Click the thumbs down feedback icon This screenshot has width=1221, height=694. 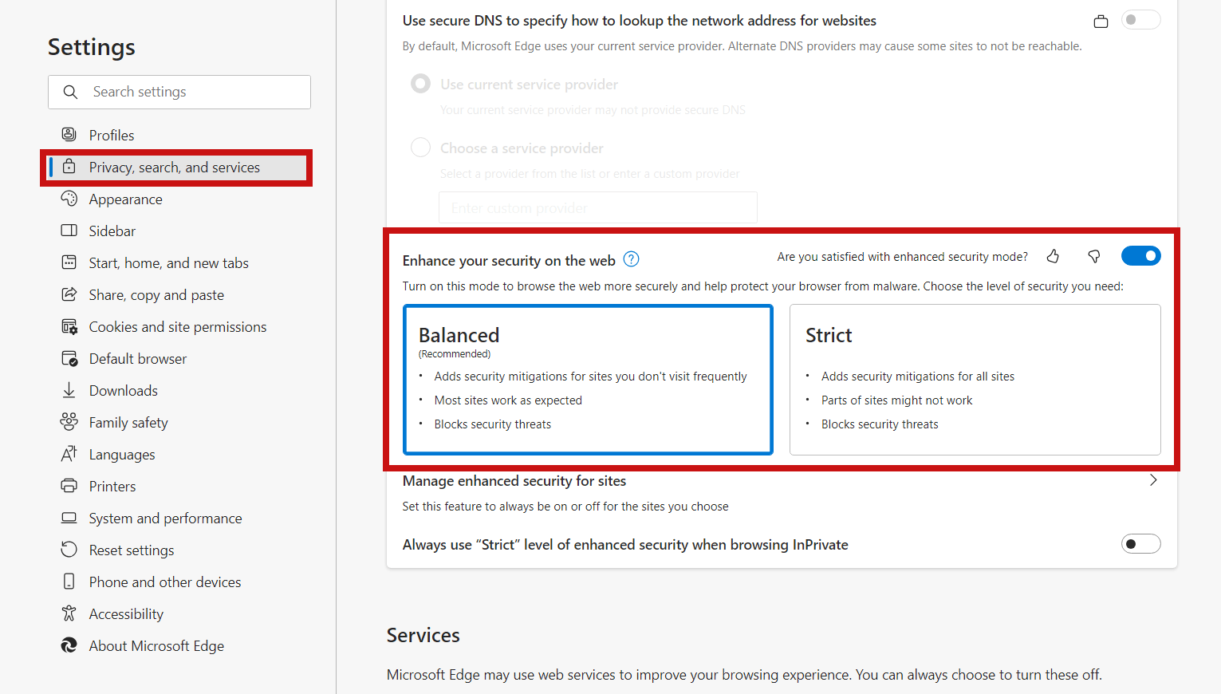[1093, 256]
